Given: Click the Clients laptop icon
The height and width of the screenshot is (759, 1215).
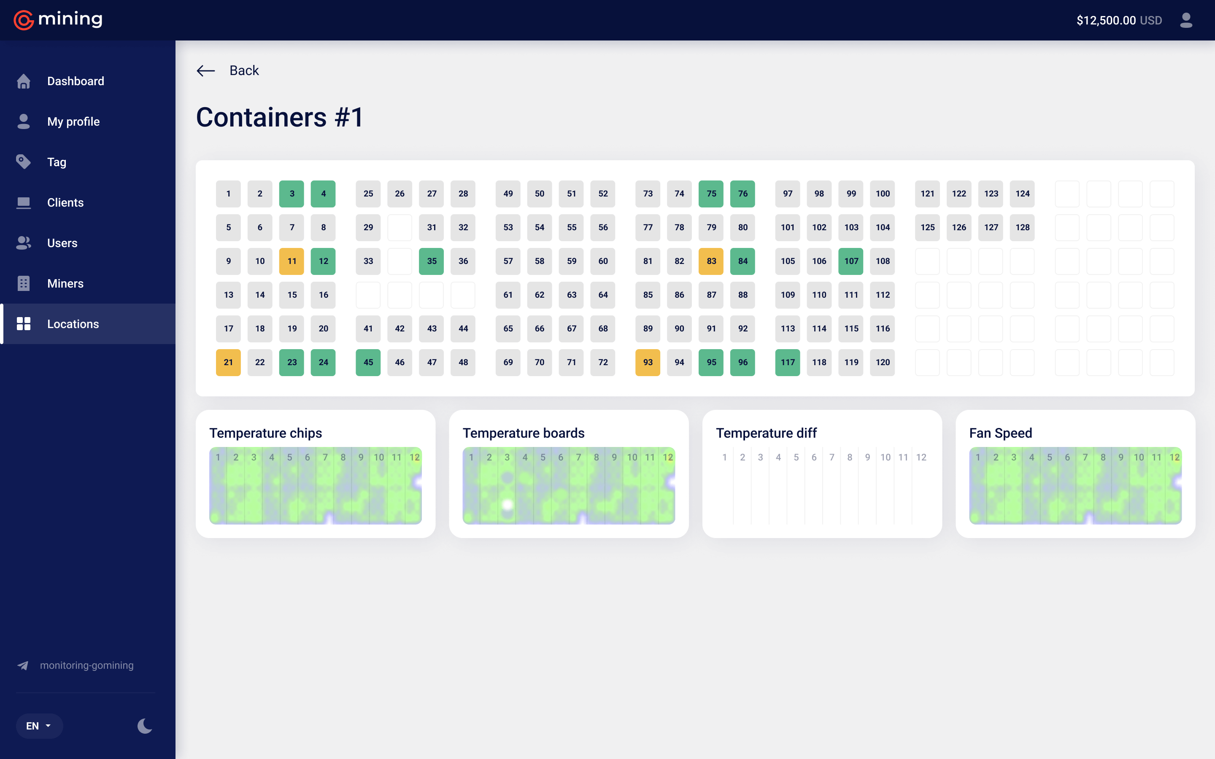Looking at the screenshot, I should click(24, 202).
